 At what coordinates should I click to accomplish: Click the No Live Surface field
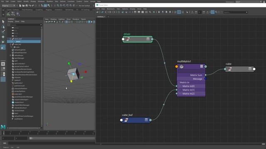click(84, 5)
